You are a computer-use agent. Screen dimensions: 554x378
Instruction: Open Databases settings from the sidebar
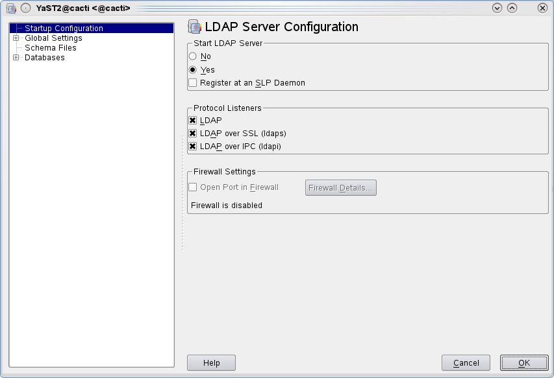pyautogui.click(x=44, y=57)
